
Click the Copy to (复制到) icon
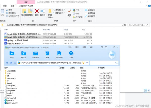pyautogui.click(x=30, y=11)
